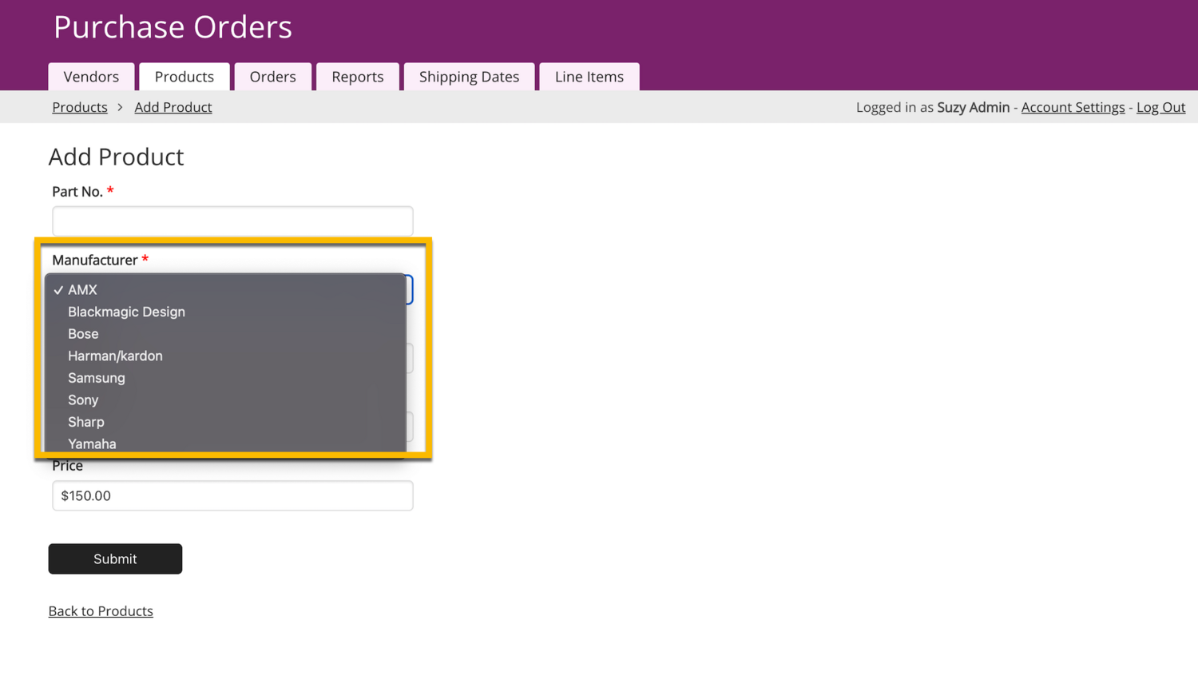Select AMX from the manufacturer list
Image resolution: width=1198 pixels, height=684 pixels.
(82, 290)
